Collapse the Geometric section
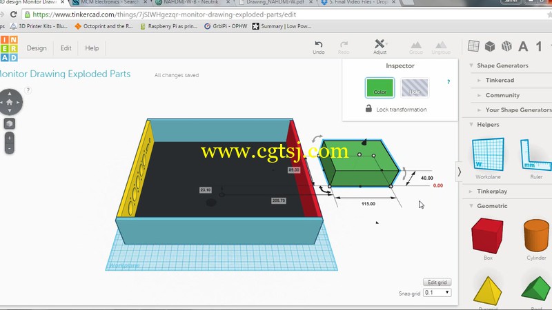Viewport: 552px width, 310px height. [471, 205]
